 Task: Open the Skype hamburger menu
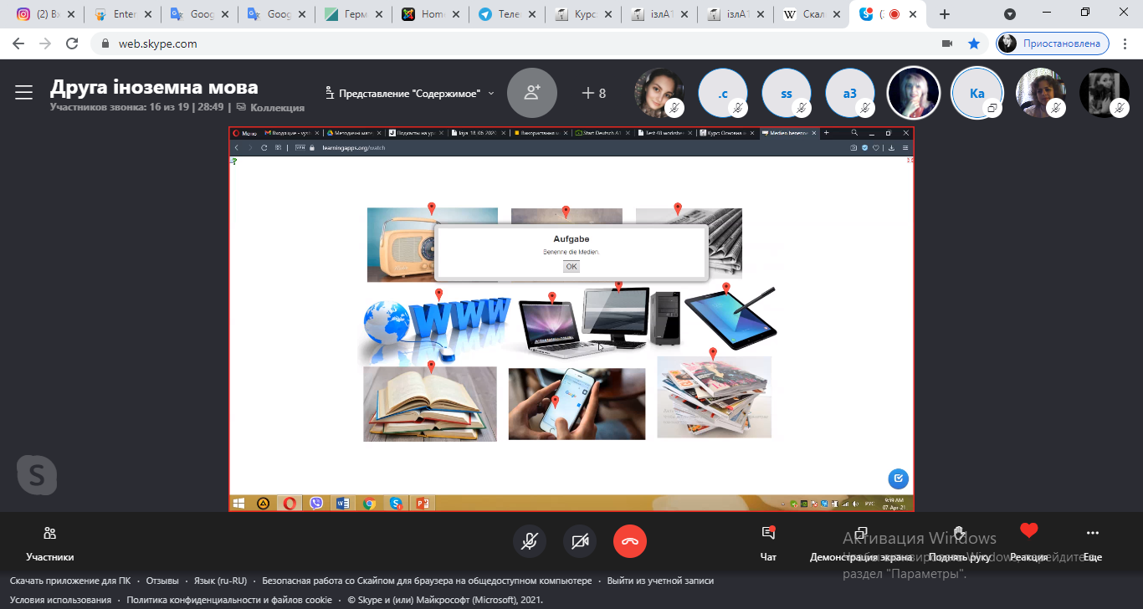click(23, 92)
